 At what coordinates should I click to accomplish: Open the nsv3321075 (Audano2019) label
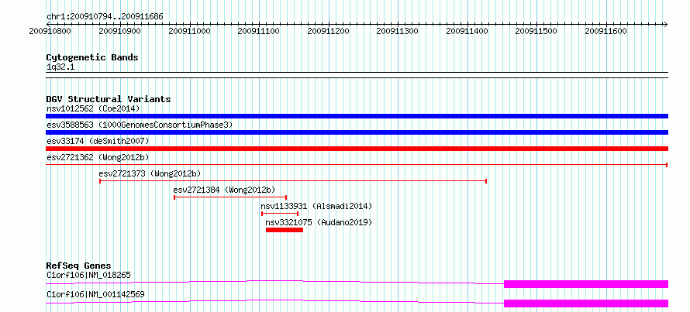(x=319, y=223)
